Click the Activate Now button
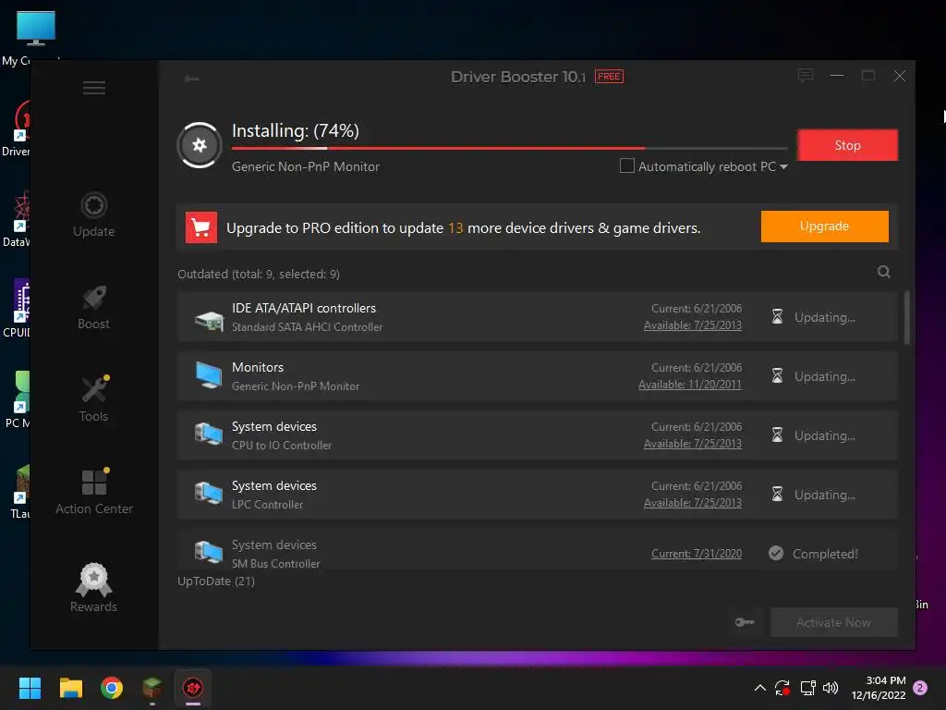Viewport: 946px width, 710px height. point(833,622)
